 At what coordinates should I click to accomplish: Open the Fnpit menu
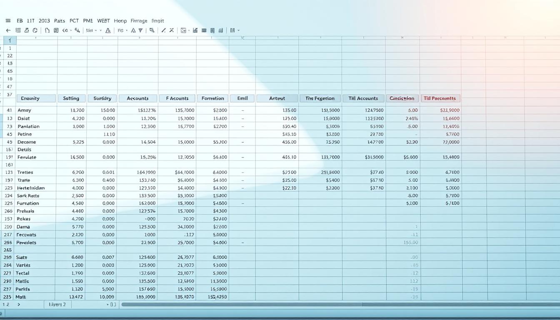tap(158, 21)
